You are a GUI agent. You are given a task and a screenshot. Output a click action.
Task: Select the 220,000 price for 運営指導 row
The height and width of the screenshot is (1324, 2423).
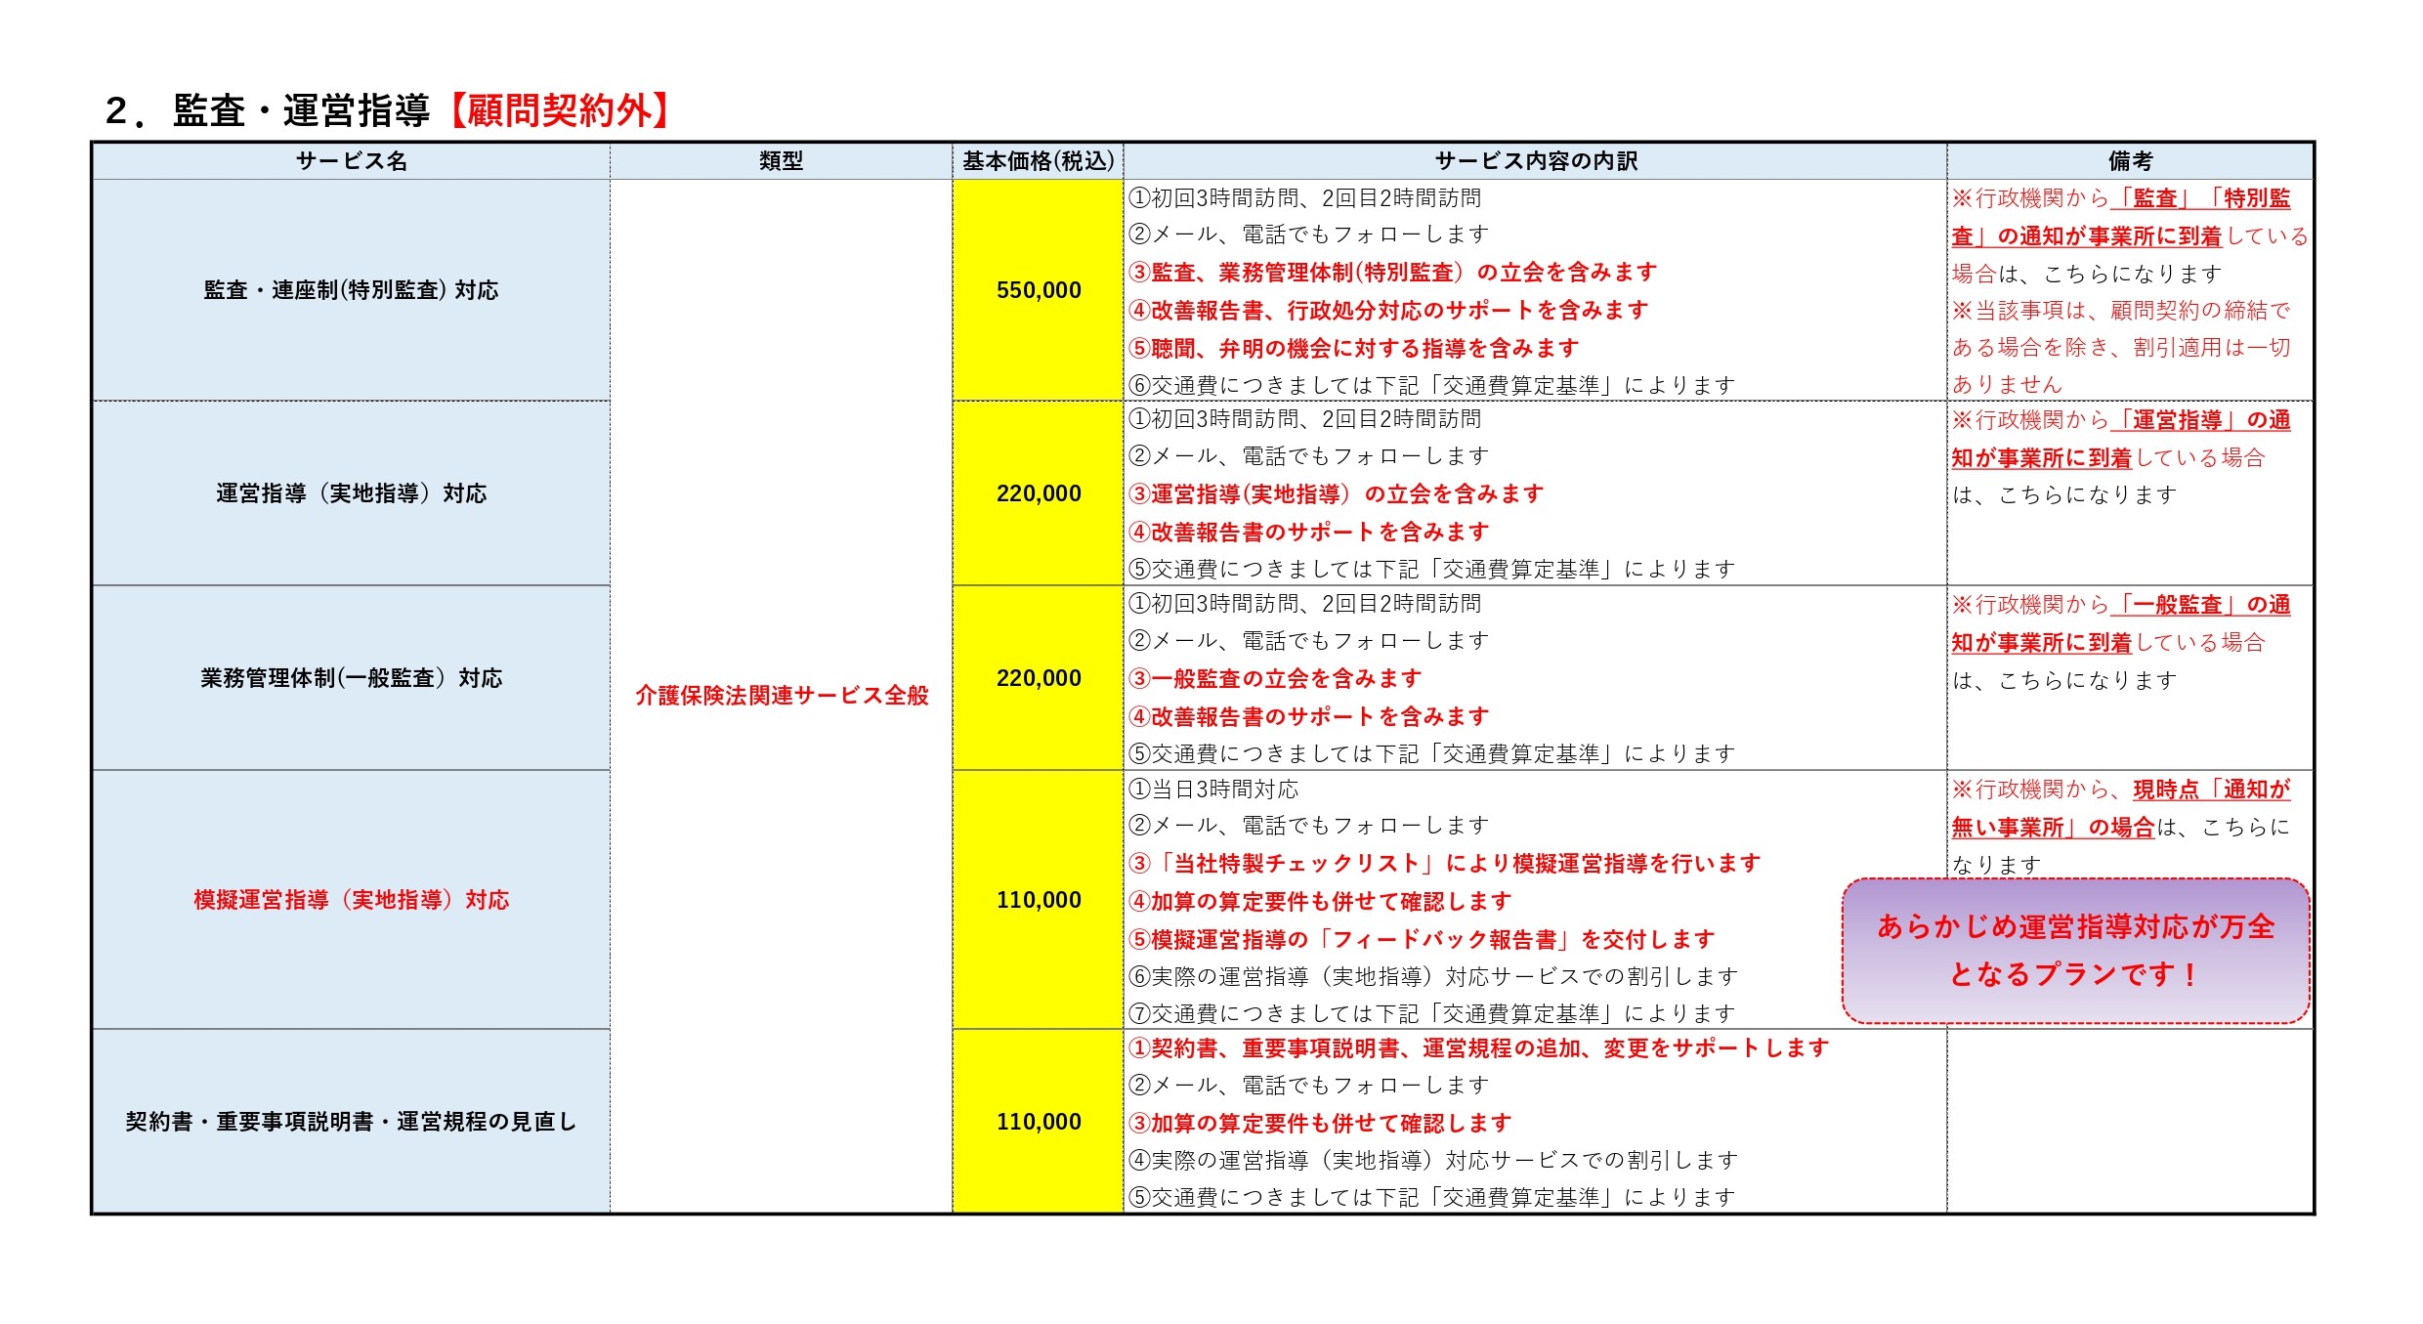click(x=1039, y=493)
